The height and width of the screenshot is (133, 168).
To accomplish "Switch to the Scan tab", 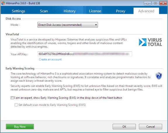I will (x=44, y=11).
